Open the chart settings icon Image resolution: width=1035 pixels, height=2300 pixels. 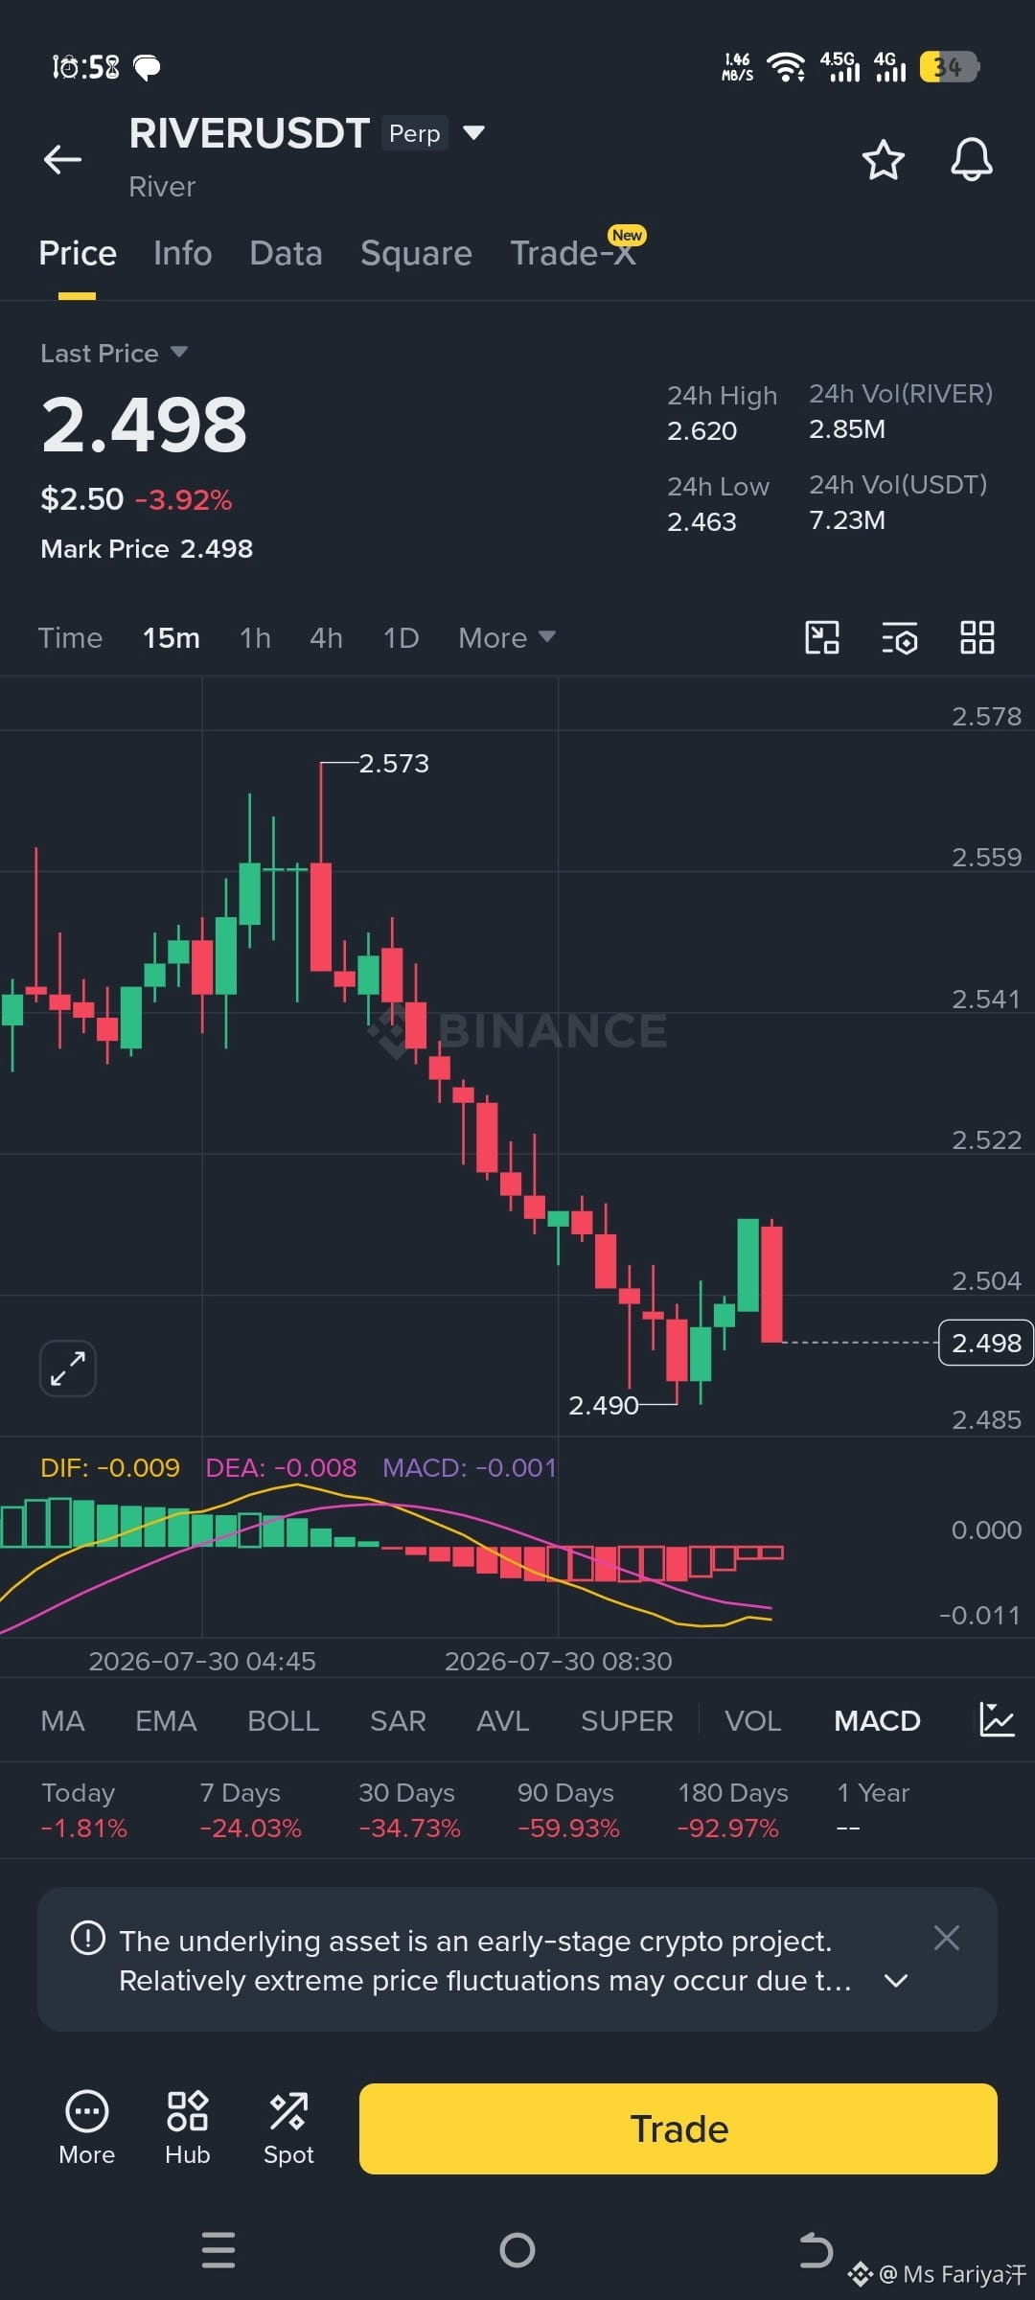(x=900, y=637)
